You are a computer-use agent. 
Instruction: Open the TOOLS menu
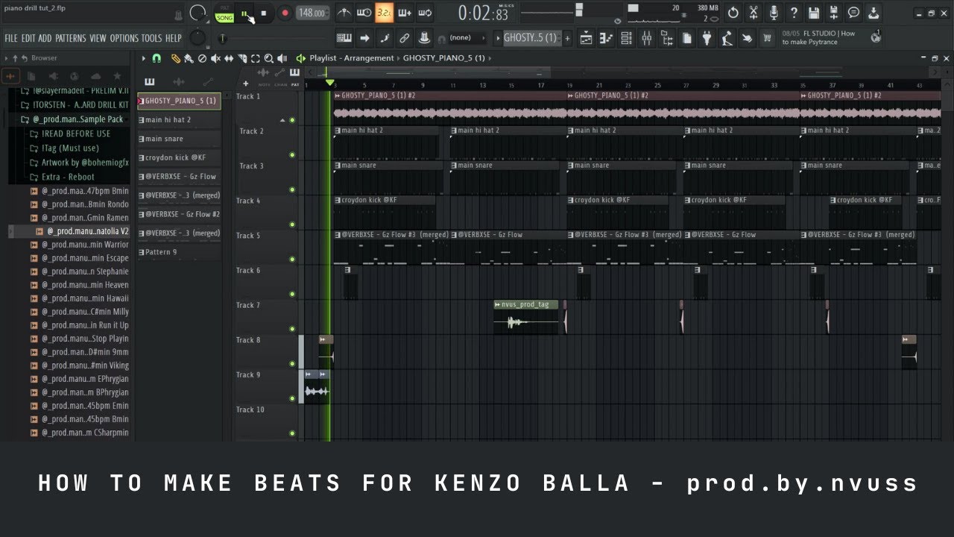tap(151, 38)
